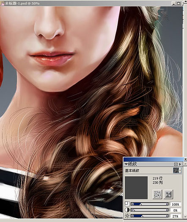This screenshot has width=187, height=222.
Task: Click the 230 列 columns text
Action: (x=157, y=183)
